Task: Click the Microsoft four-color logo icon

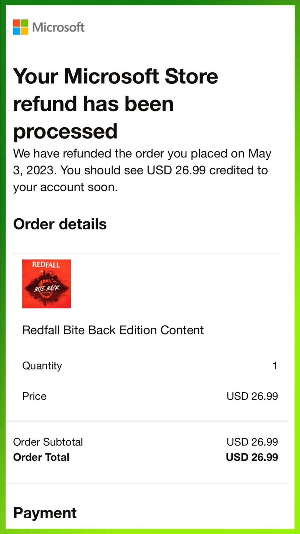Action: coord(21,27)
